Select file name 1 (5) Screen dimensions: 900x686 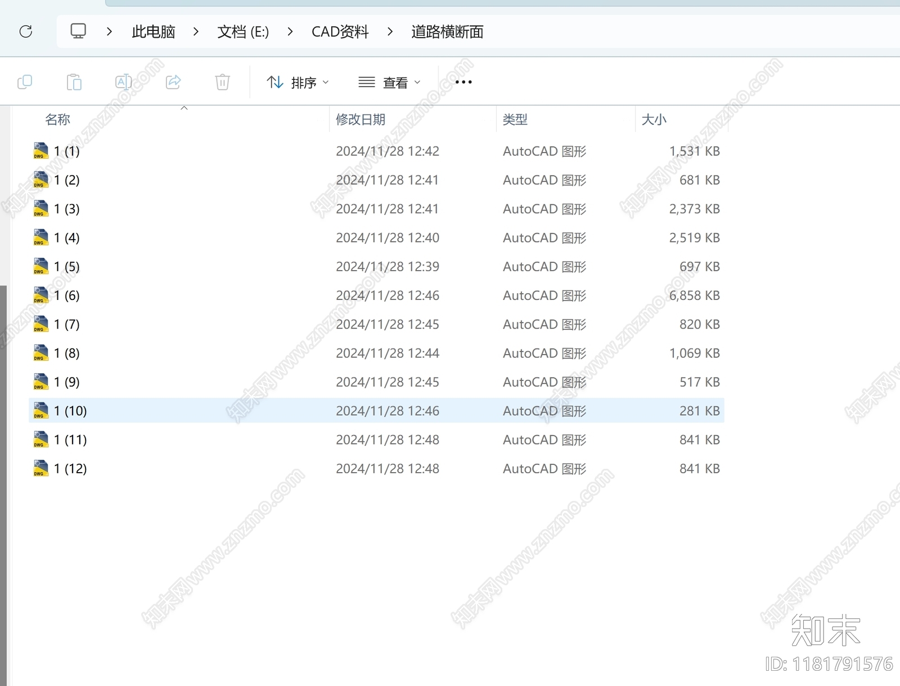(x=67, y=266)
